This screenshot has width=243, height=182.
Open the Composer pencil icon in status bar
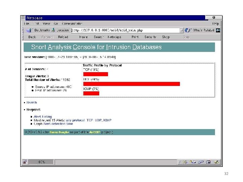click(216, 162)
